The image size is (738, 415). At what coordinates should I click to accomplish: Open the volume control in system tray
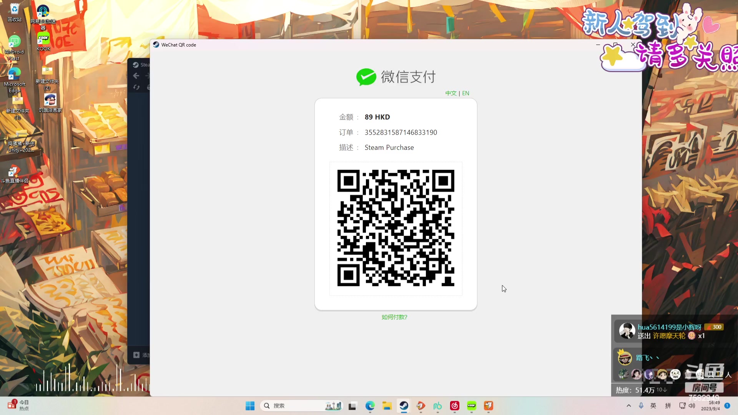pyautogui.click(x=692, y=406)
